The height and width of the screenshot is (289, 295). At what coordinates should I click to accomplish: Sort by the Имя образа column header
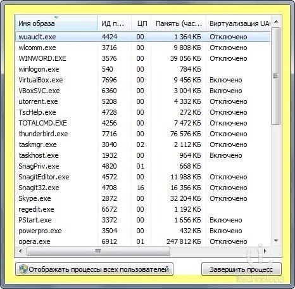pos(56,23)
